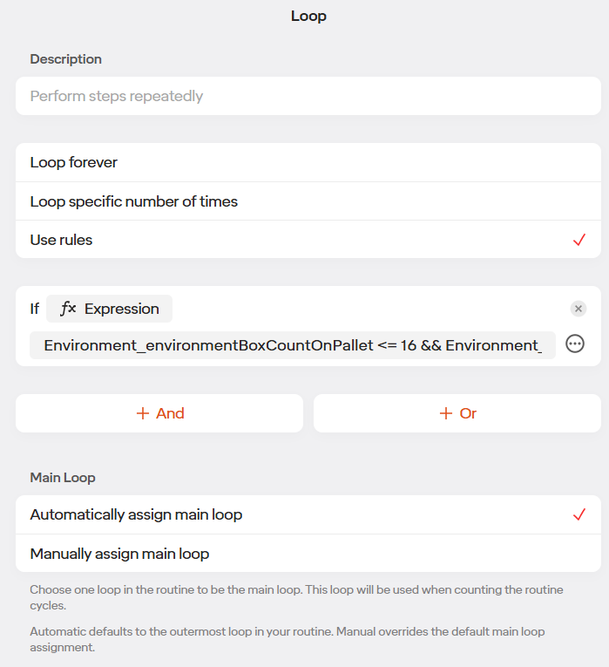609x667 pixels.
Task: Add an And condition
Action: (x=159, y=413)
